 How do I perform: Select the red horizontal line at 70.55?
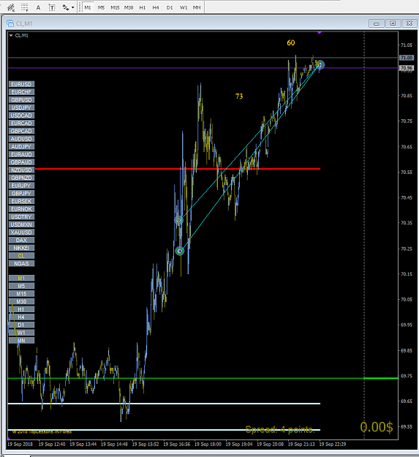pyautogui.click(x=178, y=169)
